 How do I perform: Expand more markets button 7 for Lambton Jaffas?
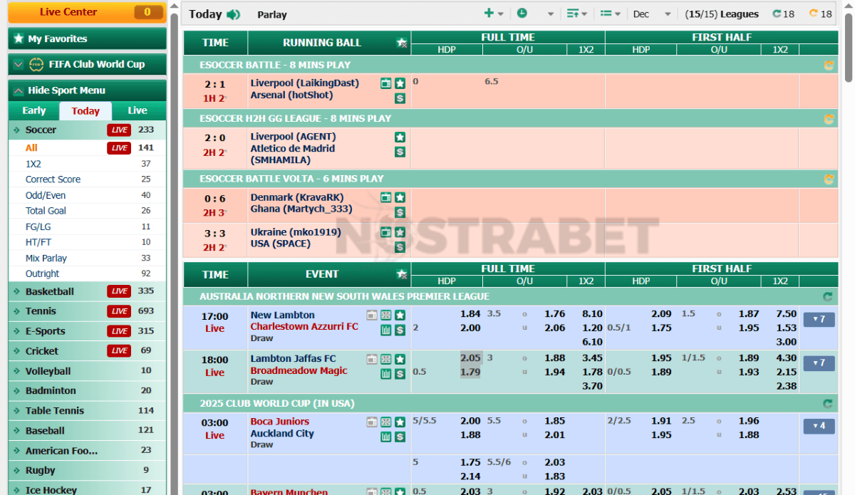coord(819,363)
